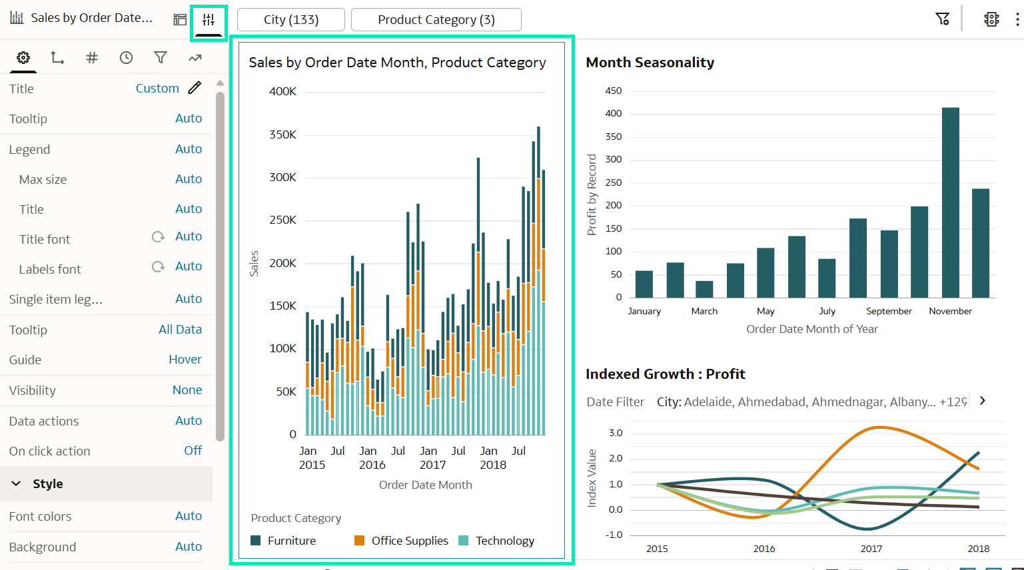Select the January bar in Month Seasonality

click(x=644, y=284)
